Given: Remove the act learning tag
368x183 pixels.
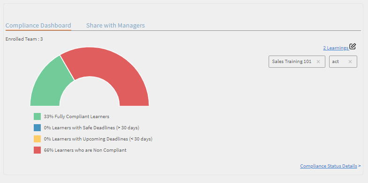Looking at the screenshot, I should 350,62.
